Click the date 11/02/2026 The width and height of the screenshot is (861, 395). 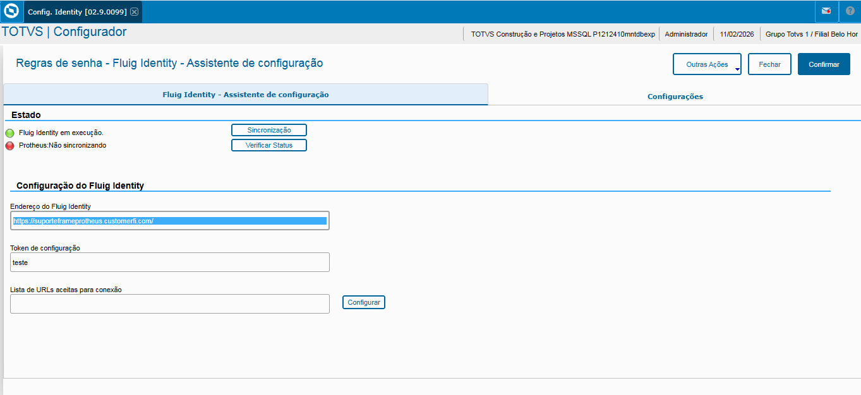click(737, 34)
